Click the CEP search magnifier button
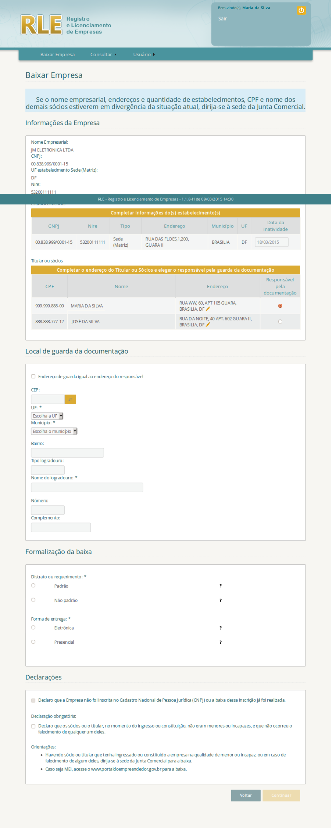Screen dimensions: 331x828 (70, 399)
